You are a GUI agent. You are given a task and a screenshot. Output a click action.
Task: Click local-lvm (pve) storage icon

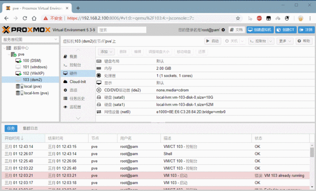(19, 93)
